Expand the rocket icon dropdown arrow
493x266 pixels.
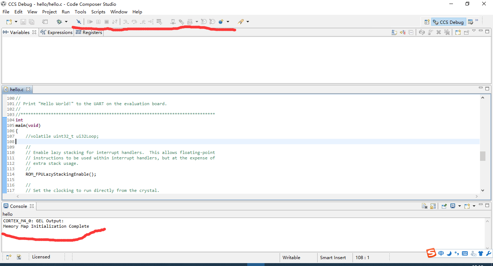pyautogui.click(x=248, y=22)
